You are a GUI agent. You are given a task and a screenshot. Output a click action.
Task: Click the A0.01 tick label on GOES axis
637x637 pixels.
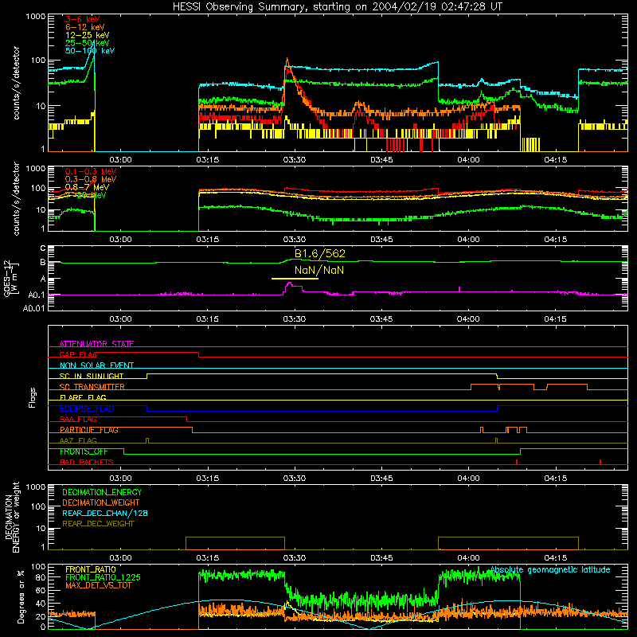pos(33,308)
